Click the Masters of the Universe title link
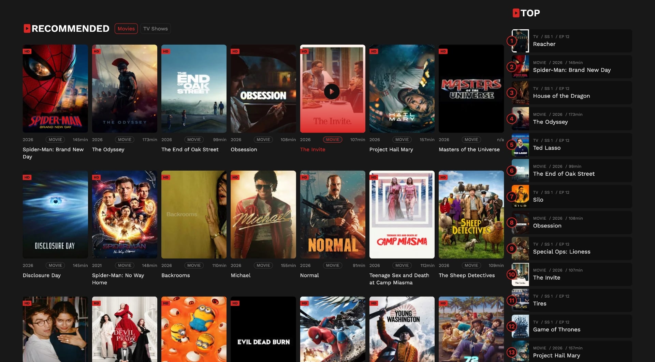 coord(469,149)
